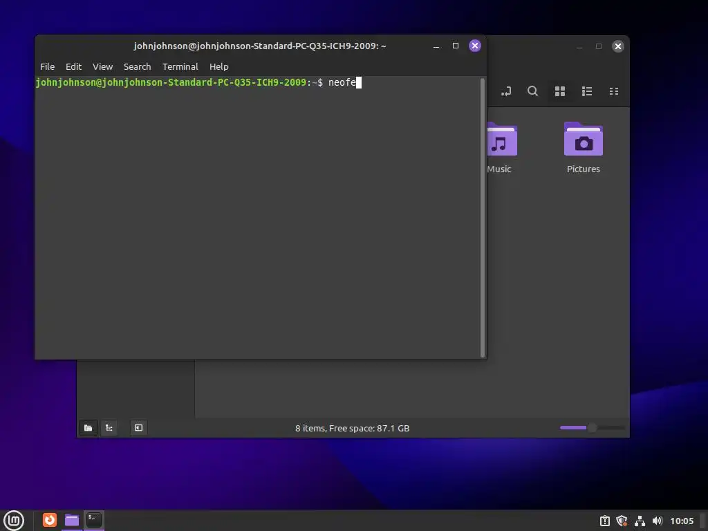This screenshot has width=708, height=531.
Task: Open the Help menu in terminal
Action: [x=219, y=67]
